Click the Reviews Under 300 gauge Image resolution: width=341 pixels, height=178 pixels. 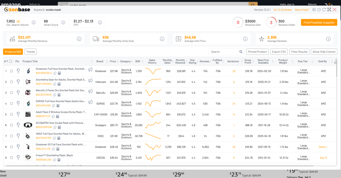coord(271,22)
